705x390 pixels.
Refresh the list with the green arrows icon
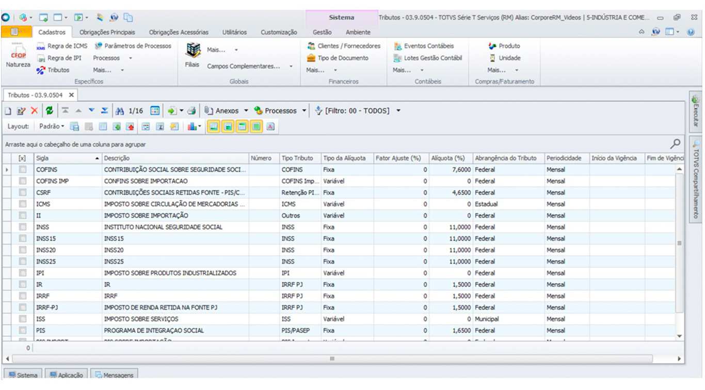click(49, 111)
